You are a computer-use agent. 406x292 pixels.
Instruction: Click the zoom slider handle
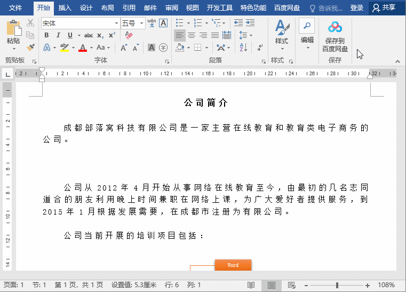(337, 286)
